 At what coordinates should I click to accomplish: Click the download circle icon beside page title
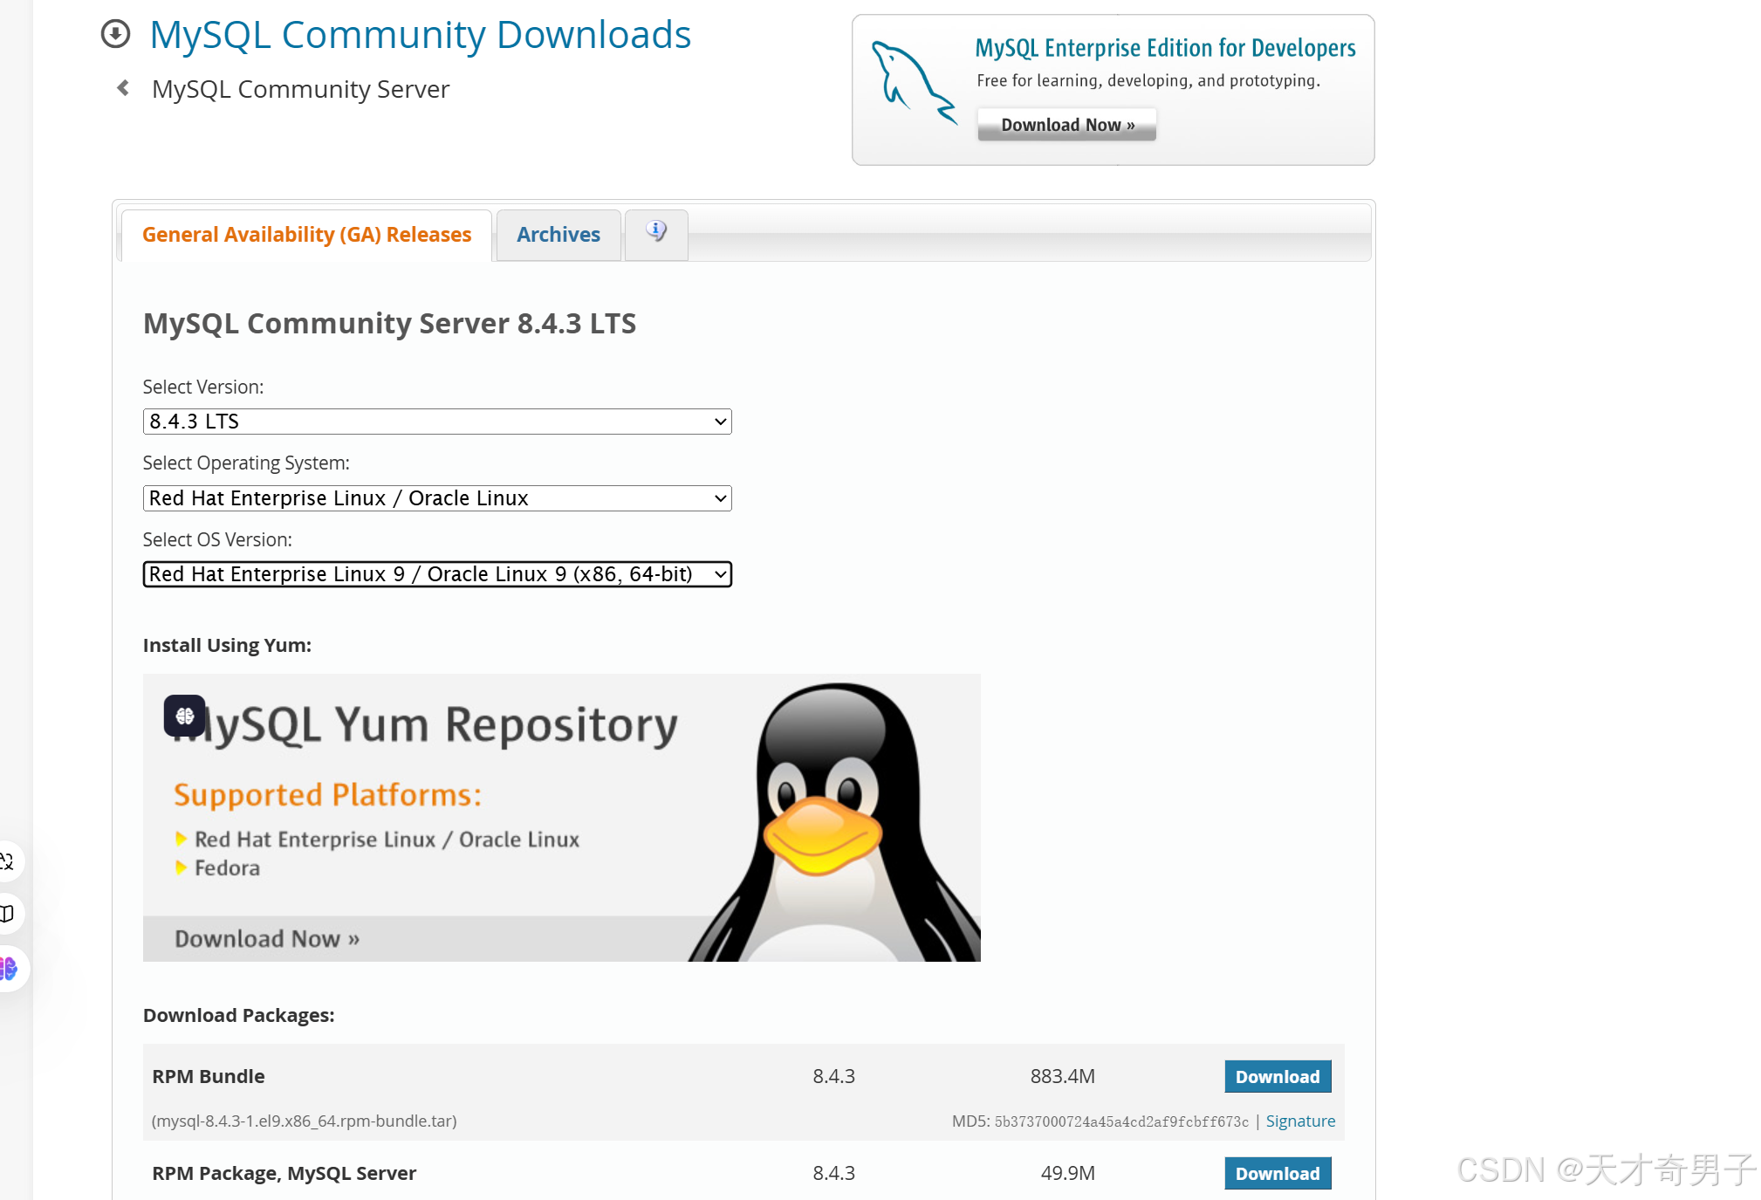(115, 34)
